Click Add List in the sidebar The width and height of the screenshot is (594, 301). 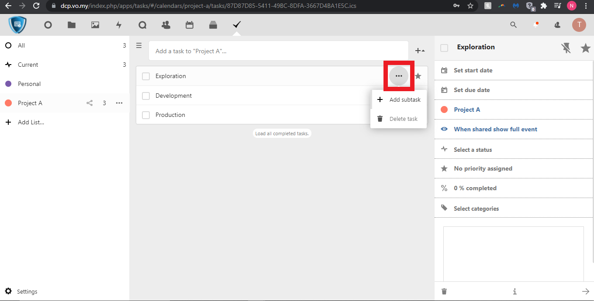31,123
